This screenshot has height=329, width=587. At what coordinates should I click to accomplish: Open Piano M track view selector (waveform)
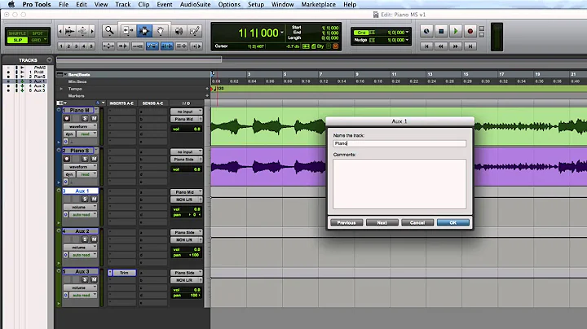(80, 126)
